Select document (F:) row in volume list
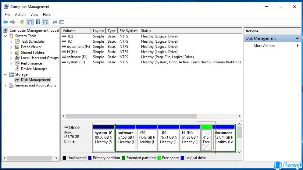This screenshot has height=170, width=303. coord(151,47)
